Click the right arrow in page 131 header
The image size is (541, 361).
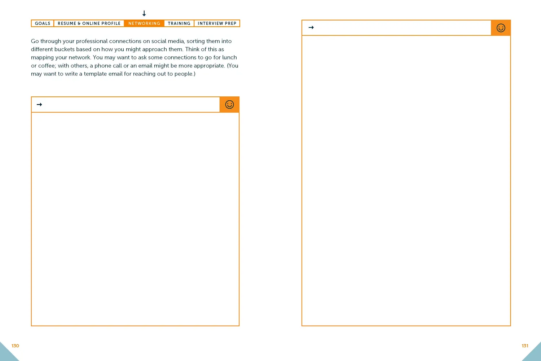(x=311, y=27)
